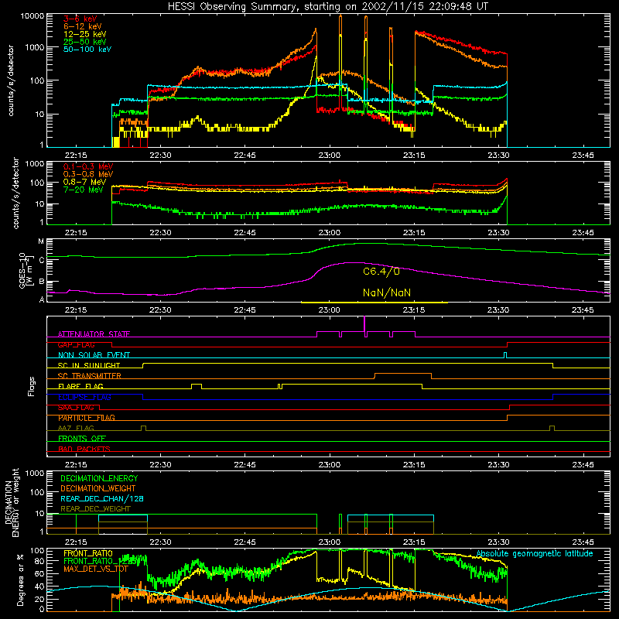
Task: Select the GAP_FLAG label
Action: (x=77, y=344)
